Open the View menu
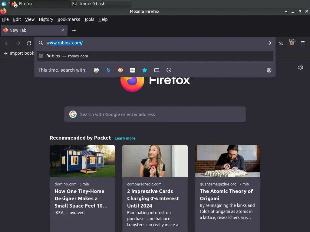The width and height of the screenshot is (310, 232). click(30, 19)
